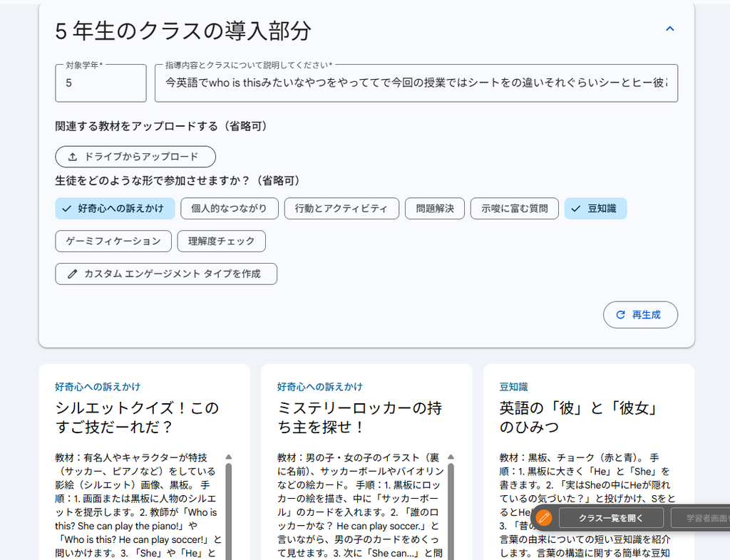Click the scroll-up arrow on the ミステリーロッカー card
This screenshot has height=560, width=730.
451,457
